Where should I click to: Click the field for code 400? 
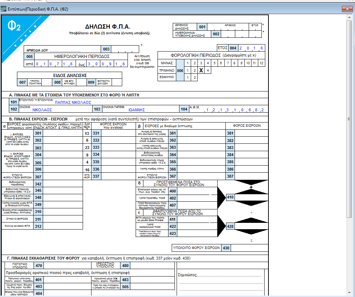pos(197,191)
